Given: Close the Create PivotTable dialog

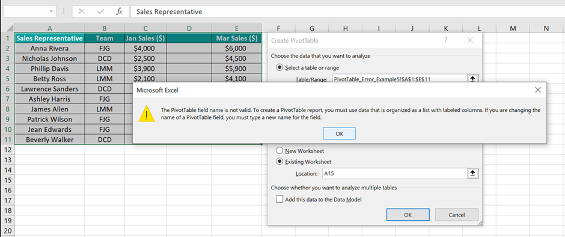Looking at the screenshot, I should (x=470, y=40).
